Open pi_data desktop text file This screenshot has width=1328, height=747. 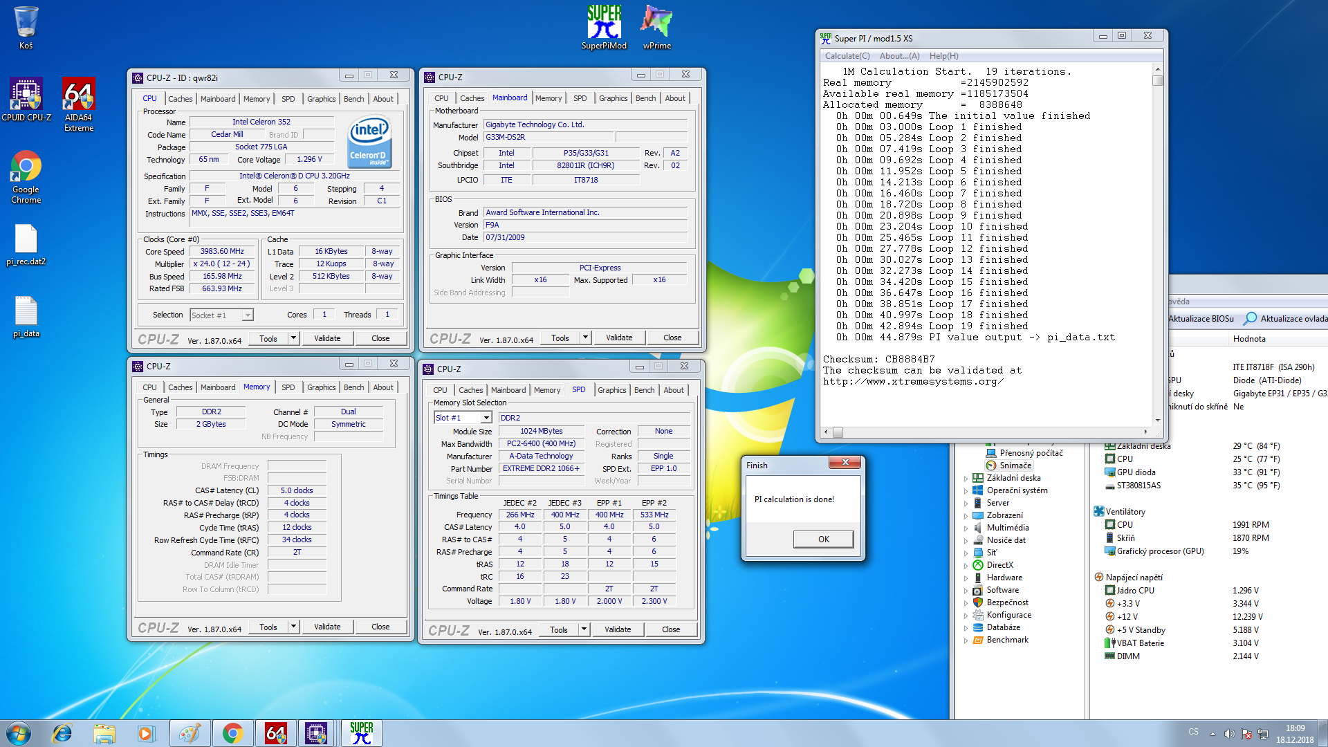[26, 317]
